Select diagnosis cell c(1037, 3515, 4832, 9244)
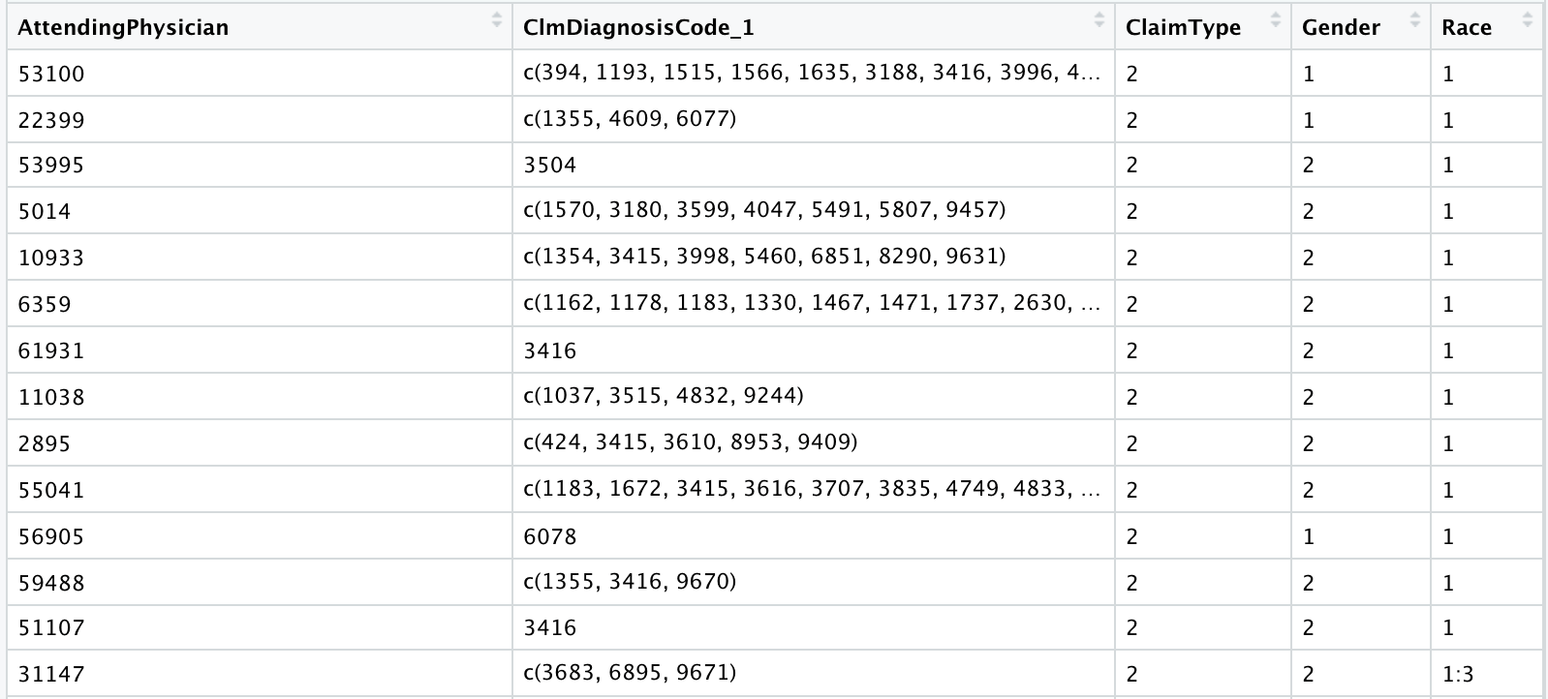 pyautogui.click(x=814, y=397)
